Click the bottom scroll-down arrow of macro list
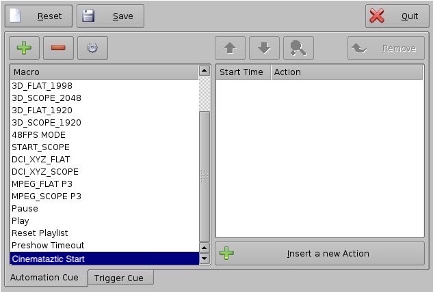This screenshot has height=292, width=433. tap(205, 259)
